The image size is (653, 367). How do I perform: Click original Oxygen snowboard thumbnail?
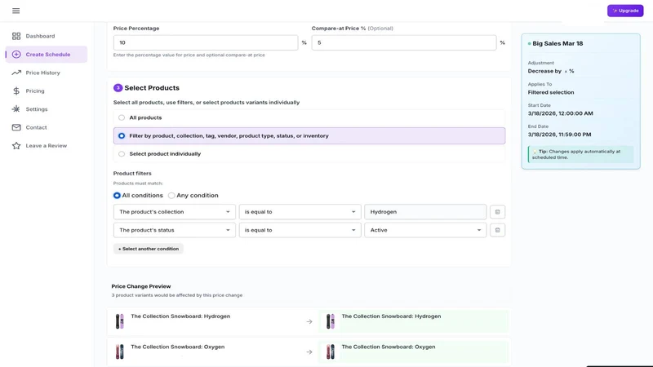point(119,352)
